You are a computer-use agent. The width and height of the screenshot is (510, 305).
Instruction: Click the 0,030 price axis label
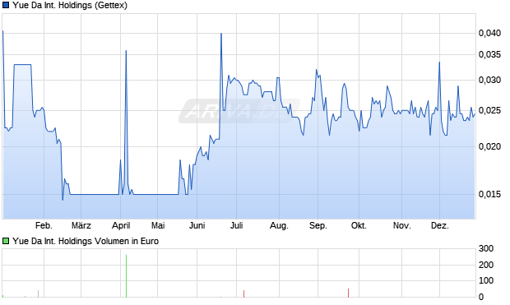(489, 80)
